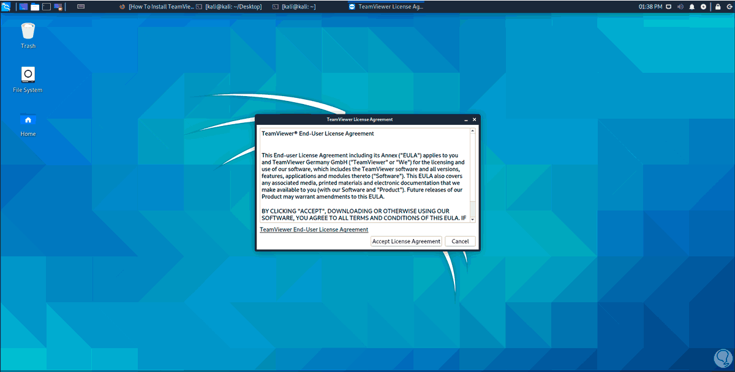Screen dimensions: 735x372
Task: Click the volume speaker tray icon
Action: (680, 7)
